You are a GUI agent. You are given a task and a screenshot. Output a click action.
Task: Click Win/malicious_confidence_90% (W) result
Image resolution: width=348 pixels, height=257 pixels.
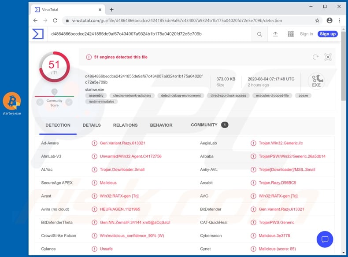click(x=132, y=236)
